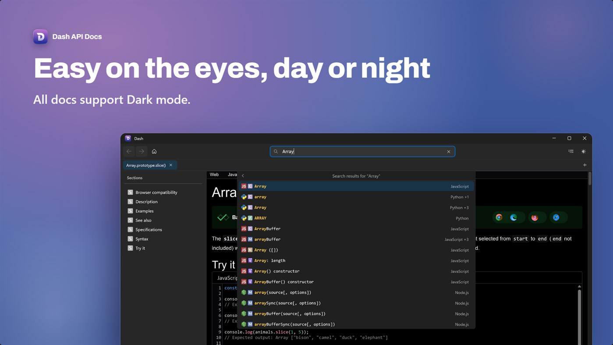Maximize the Dash window
613x345 pixels.
click(x=569, y=138)
